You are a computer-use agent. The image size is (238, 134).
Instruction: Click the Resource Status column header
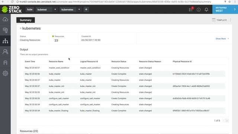[x=119, y=61]
